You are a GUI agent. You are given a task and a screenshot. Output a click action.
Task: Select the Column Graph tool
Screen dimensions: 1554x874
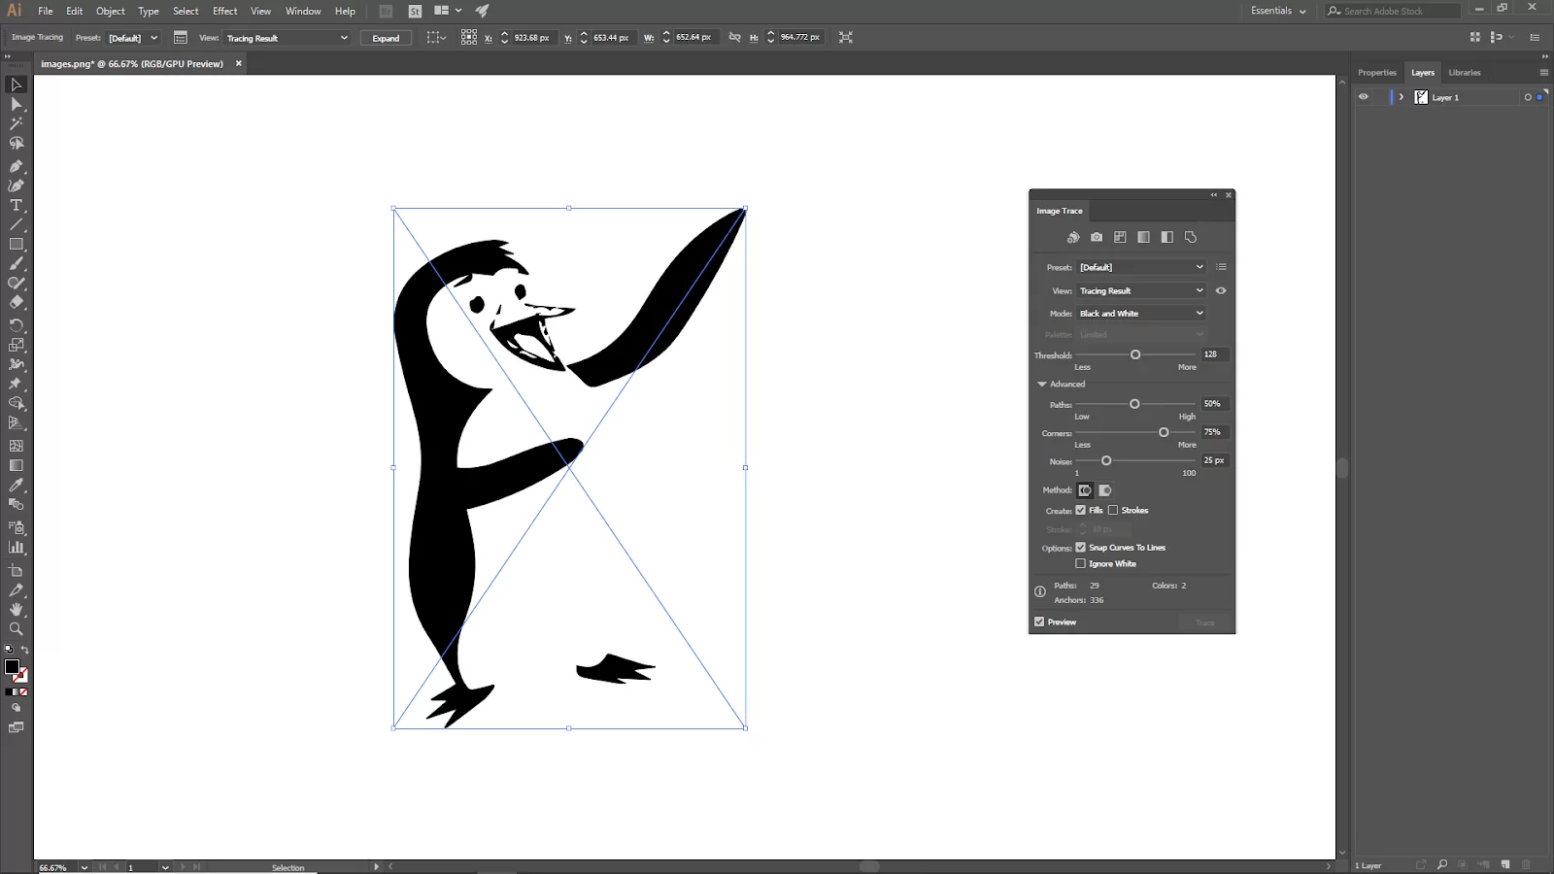(17, 548)
